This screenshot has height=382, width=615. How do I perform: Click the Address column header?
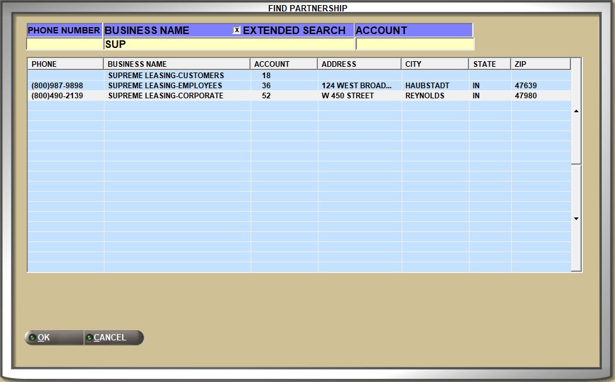(x=359, y=64)
